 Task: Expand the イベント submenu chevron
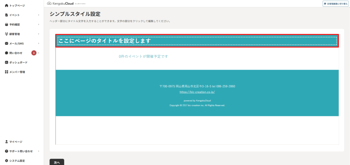click(x=39, y=15)
